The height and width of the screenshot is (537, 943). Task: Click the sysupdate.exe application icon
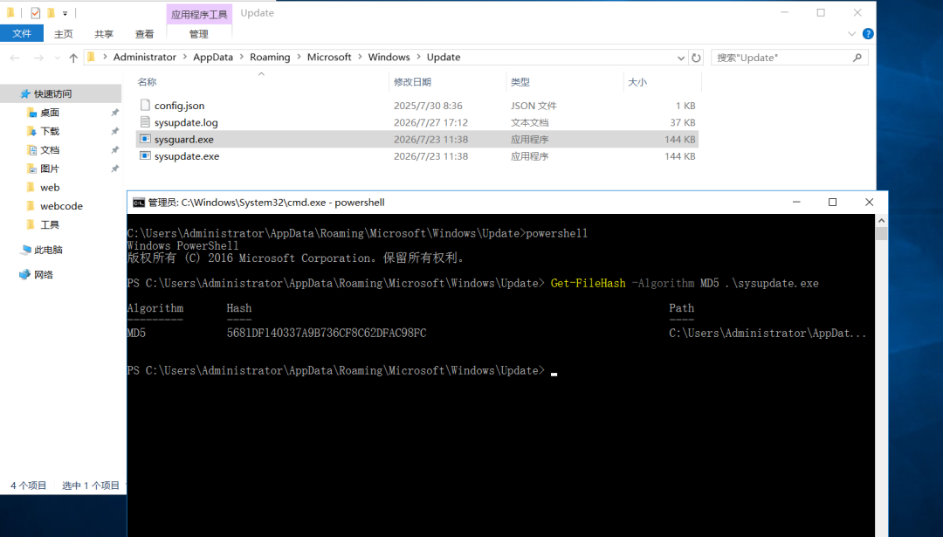coord(145,155)
